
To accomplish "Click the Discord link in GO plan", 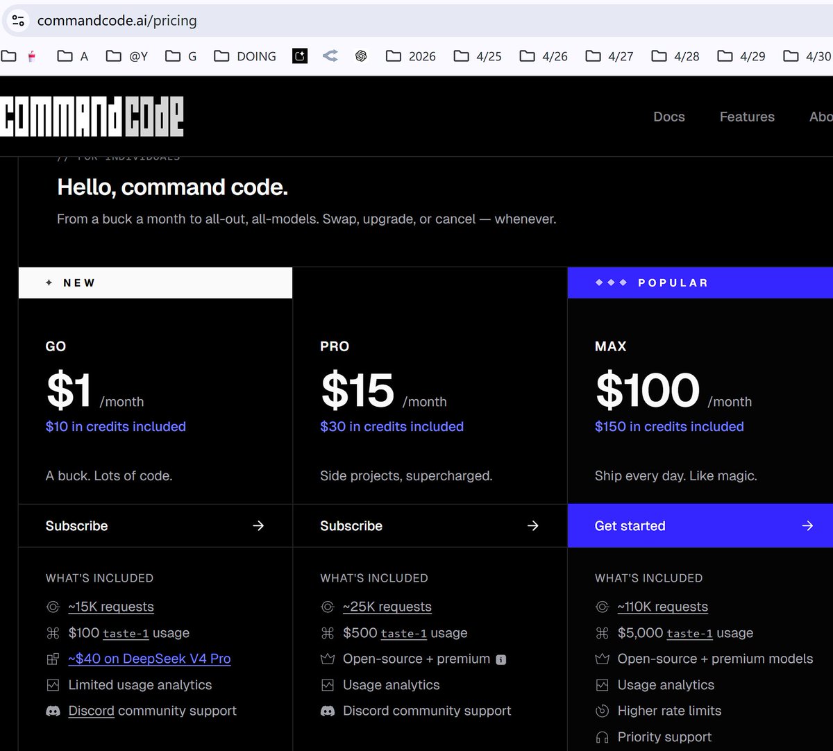I will pyautogui.click(x=91, y=711).
